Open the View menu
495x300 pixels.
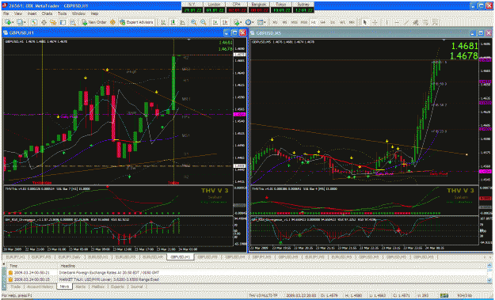18,14
